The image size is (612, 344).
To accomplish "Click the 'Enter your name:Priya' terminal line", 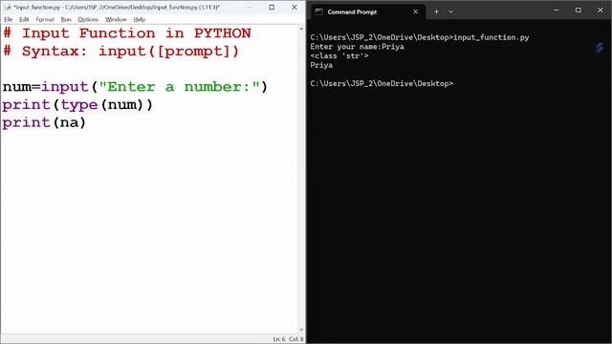I will coord(357,47).
